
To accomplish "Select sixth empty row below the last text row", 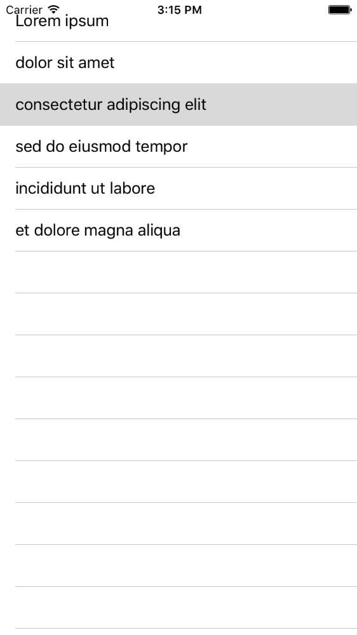I will (178, 482).
